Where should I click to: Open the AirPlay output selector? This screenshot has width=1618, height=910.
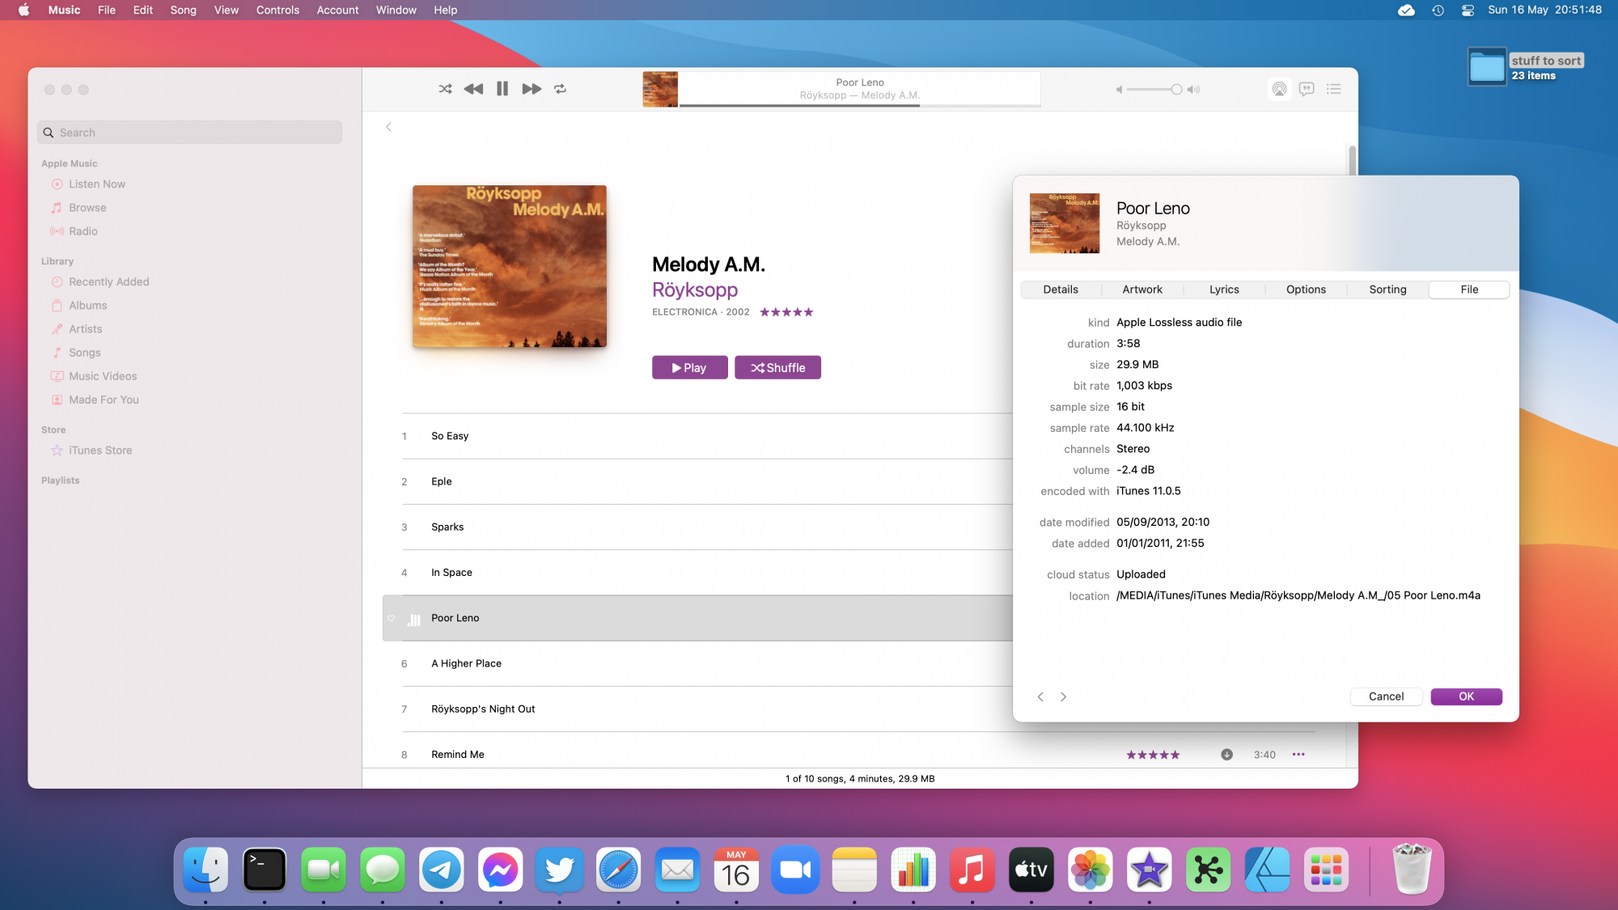pyautogui.click(x=1279, y=89)
